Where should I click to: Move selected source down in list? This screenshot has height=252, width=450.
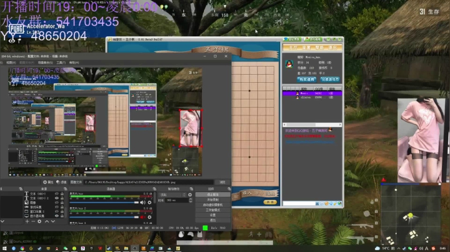coord(53,221)
